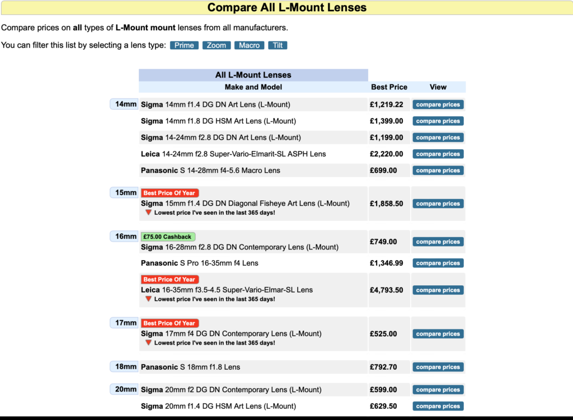Filter the list by Prime lenses
Screen dimensions: 573x420
(x=184, y=45)
